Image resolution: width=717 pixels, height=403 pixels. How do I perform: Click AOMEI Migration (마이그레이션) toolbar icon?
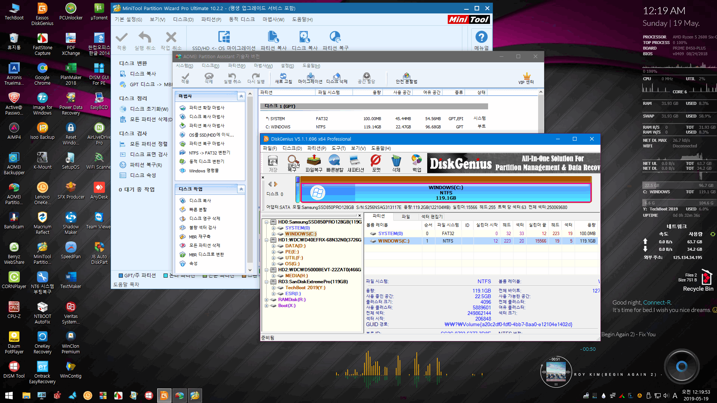[310, 78]
